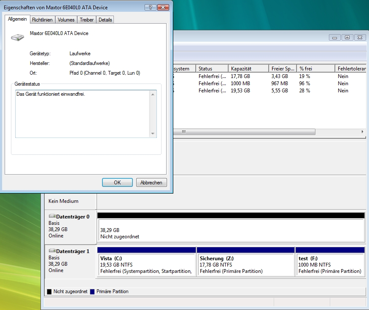The width and height of the screenshot is (369, 310).
Task: Open the Treiber tab
Action: point(86,20)
